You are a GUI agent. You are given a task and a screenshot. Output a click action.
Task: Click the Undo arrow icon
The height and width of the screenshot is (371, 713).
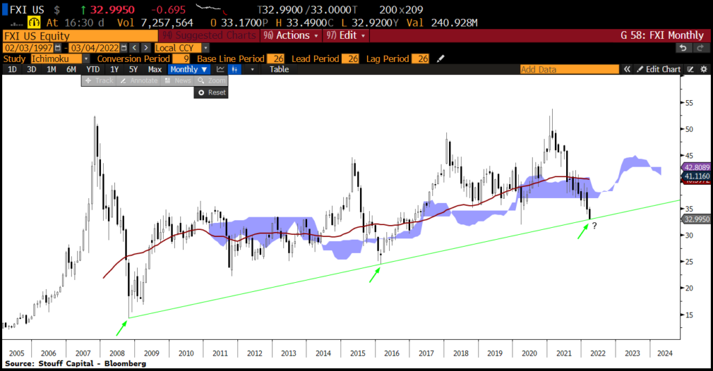click(682, 48)
